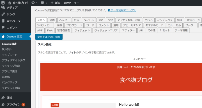Select the AMP tab

[40, 30]
